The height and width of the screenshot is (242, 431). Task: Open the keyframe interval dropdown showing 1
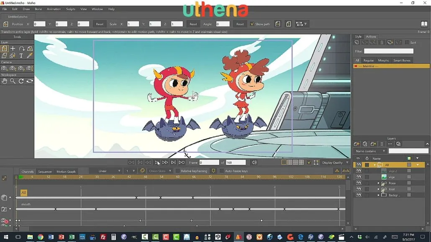[x=130, y=171]
